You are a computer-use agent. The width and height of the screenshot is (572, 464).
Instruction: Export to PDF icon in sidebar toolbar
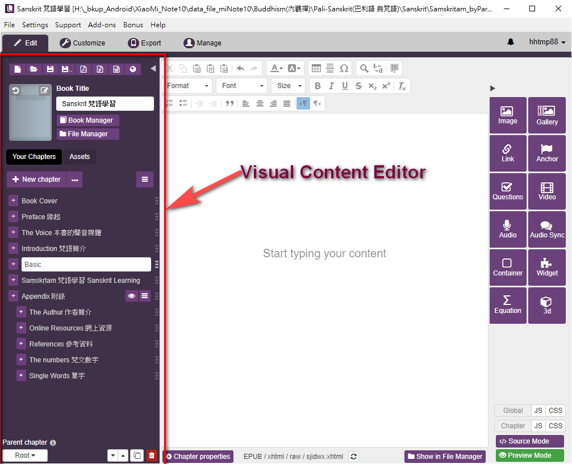[83, 69]
